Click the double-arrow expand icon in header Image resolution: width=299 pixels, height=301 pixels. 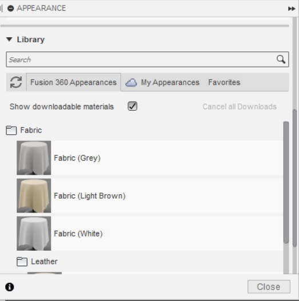point(292,9)
